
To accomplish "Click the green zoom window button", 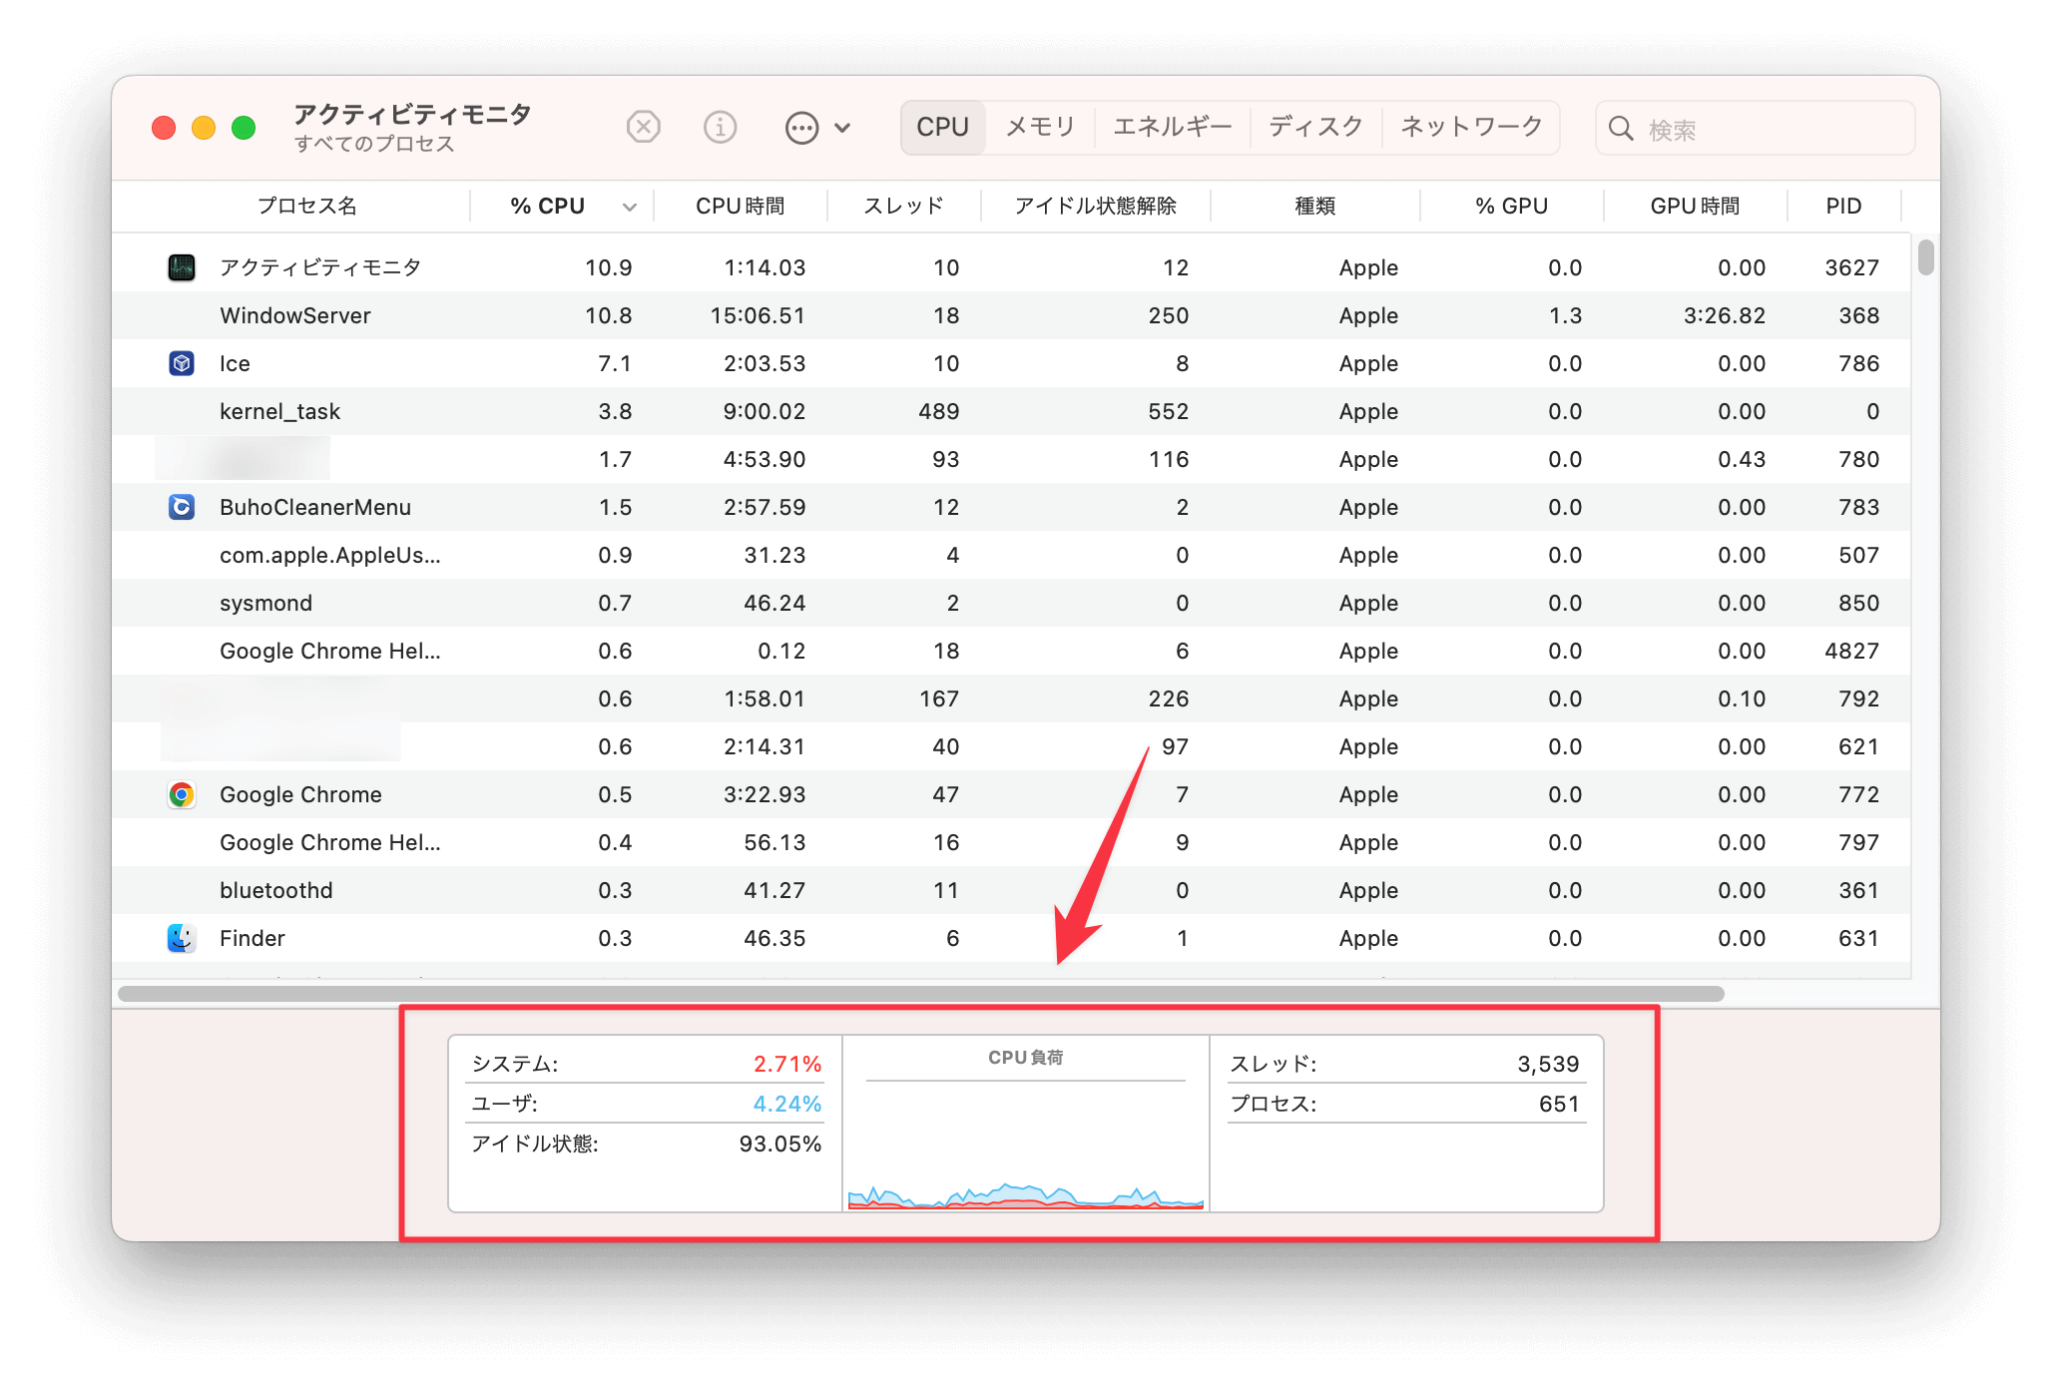I will [x=244, y=128].
